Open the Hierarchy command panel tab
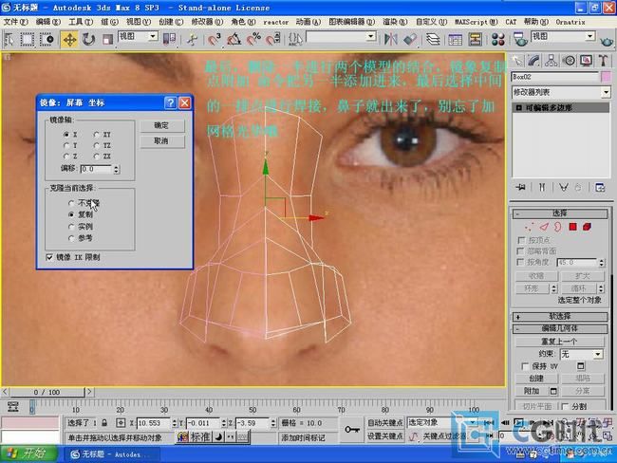The image size is (617, 463). point(551,61)
